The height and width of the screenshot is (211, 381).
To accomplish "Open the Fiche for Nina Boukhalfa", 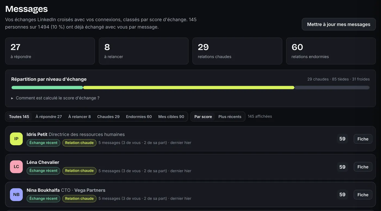I will [363, 195].
